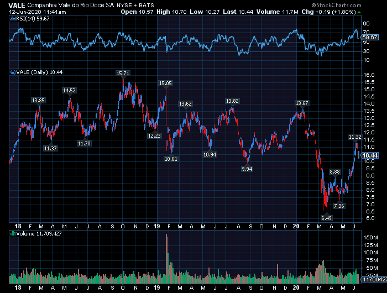Image resolution: width=387 pixels, height=293 pixels.
Task: Click the 10.94 low price label
Action: 210,155
